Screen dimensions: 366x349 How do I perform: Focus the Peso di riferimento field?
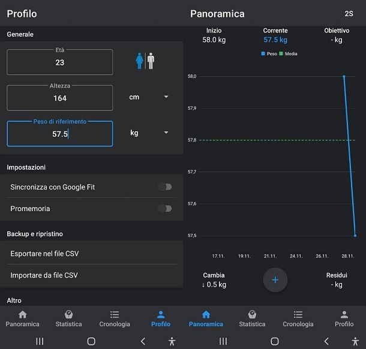click(x=60, y=134)
